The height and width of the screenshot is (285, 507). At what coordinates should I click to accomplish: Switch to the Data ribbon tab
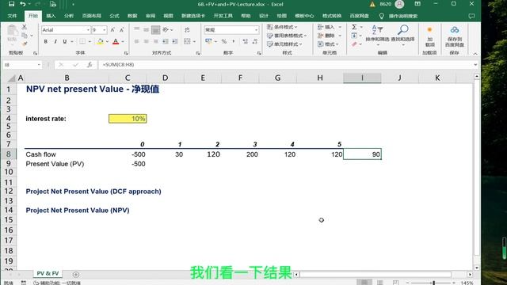pyautogui.click(x=132, y=16)
